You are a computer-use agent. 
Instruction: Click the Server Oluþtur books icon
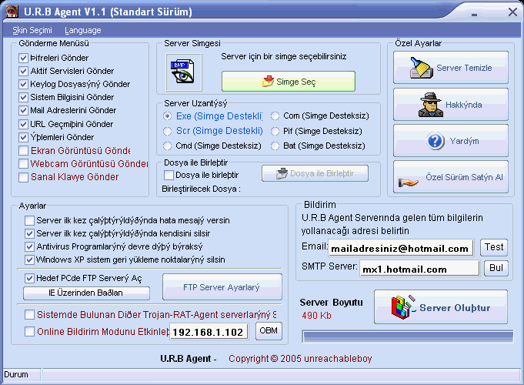click(401, 308)
